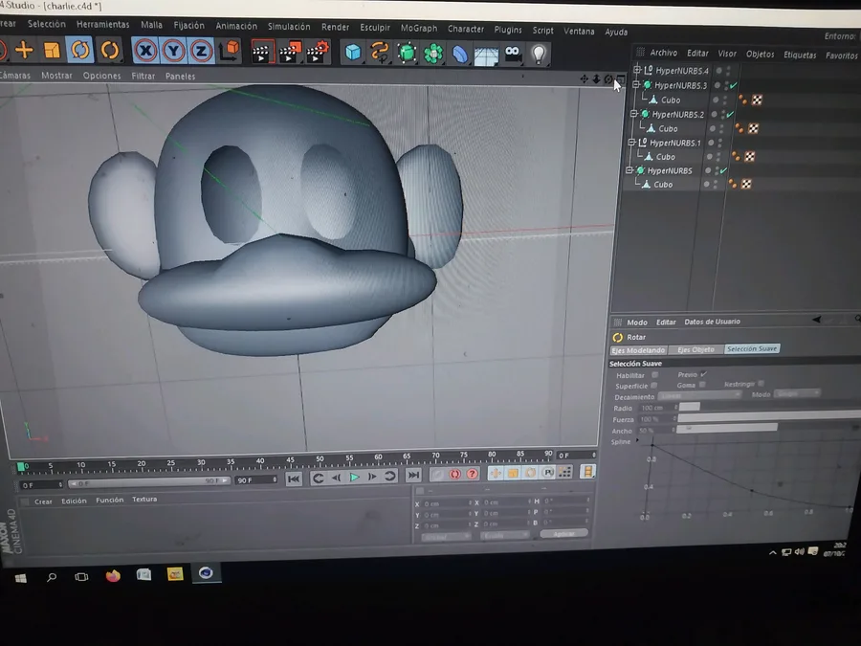861x646 pixels.
Task: Add a Light object (bulb icon)
Action: (540, 55)
